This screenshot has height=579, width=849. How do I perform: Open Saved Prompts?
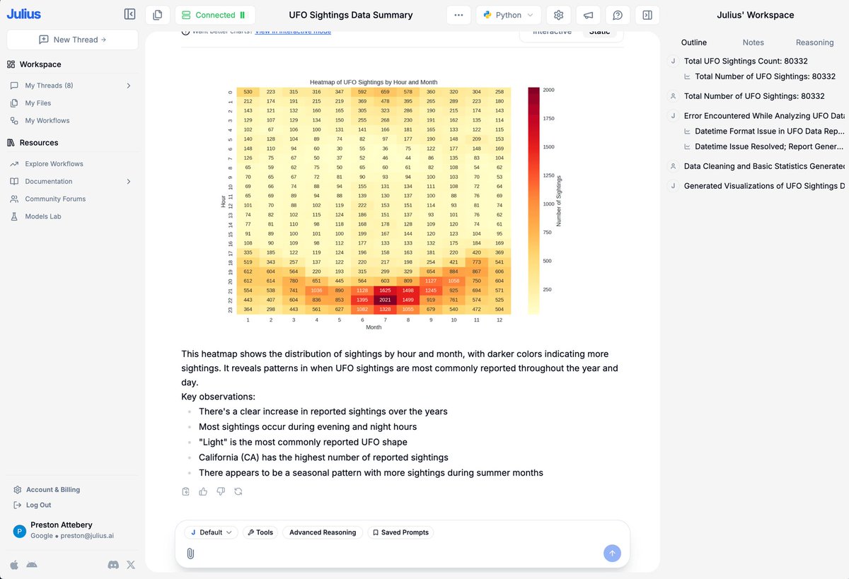click(x=400, y=532)
